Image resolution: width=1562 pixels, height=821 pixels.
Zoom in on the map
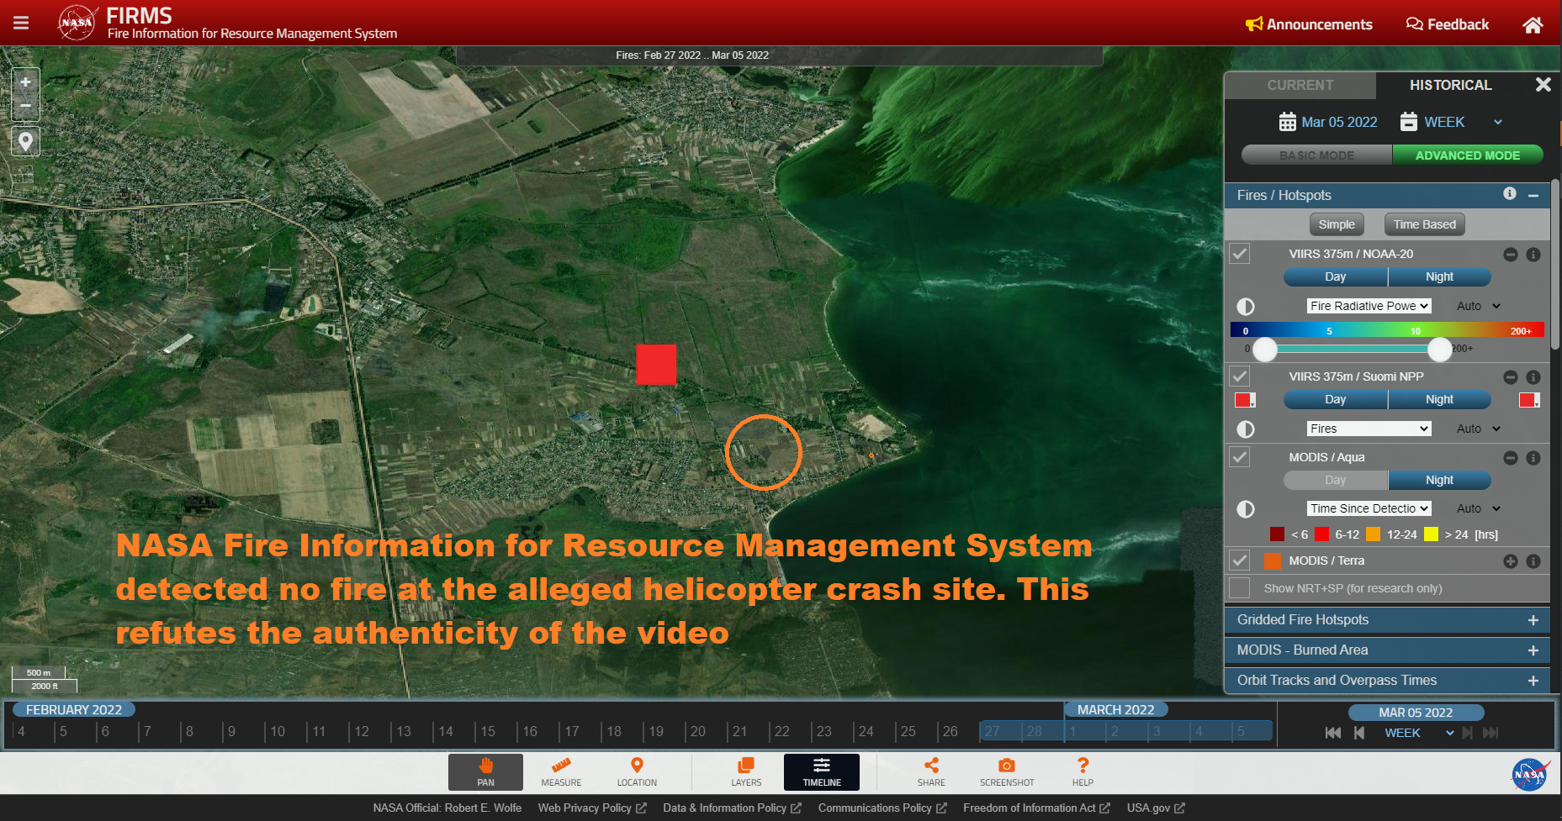(x=25, y=82)
